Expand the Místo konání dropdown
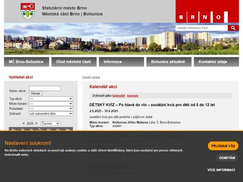The height and width of the screenshot is (182, 243). point(51,104)
